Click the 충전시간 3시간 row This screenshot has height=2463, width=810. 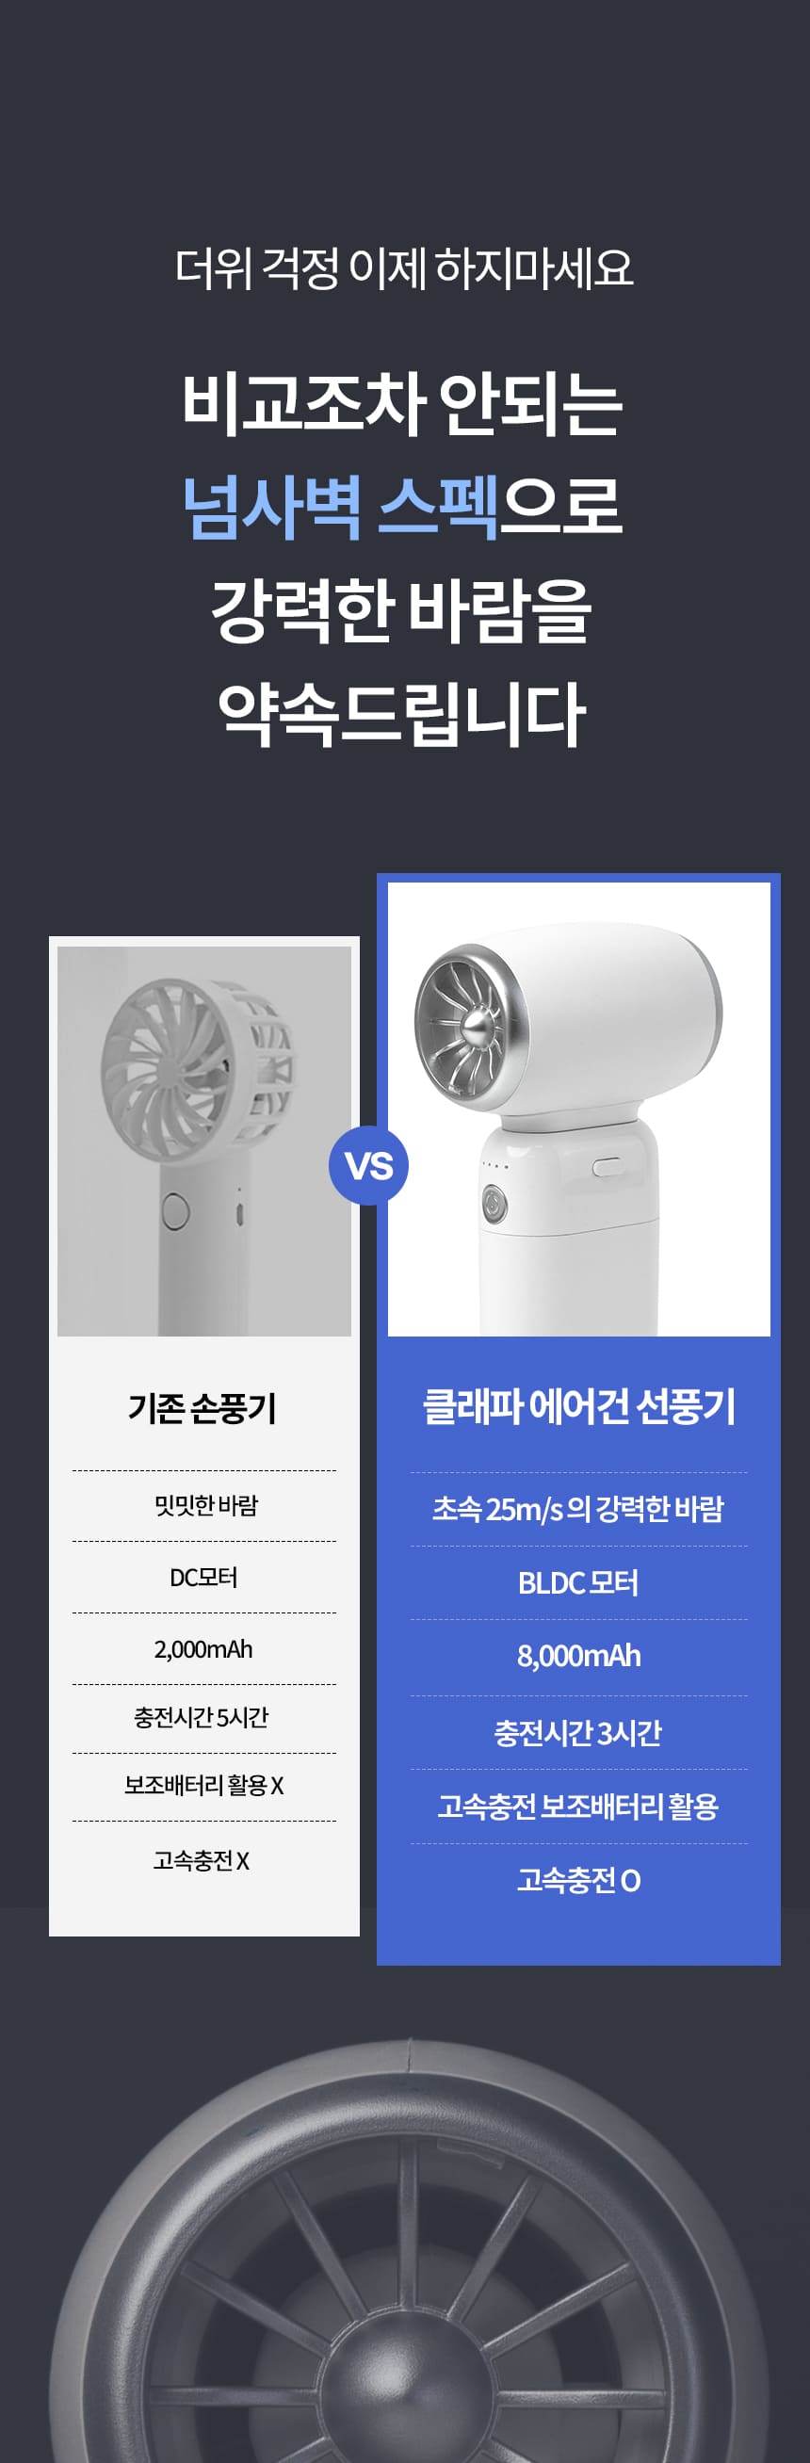578,1732
